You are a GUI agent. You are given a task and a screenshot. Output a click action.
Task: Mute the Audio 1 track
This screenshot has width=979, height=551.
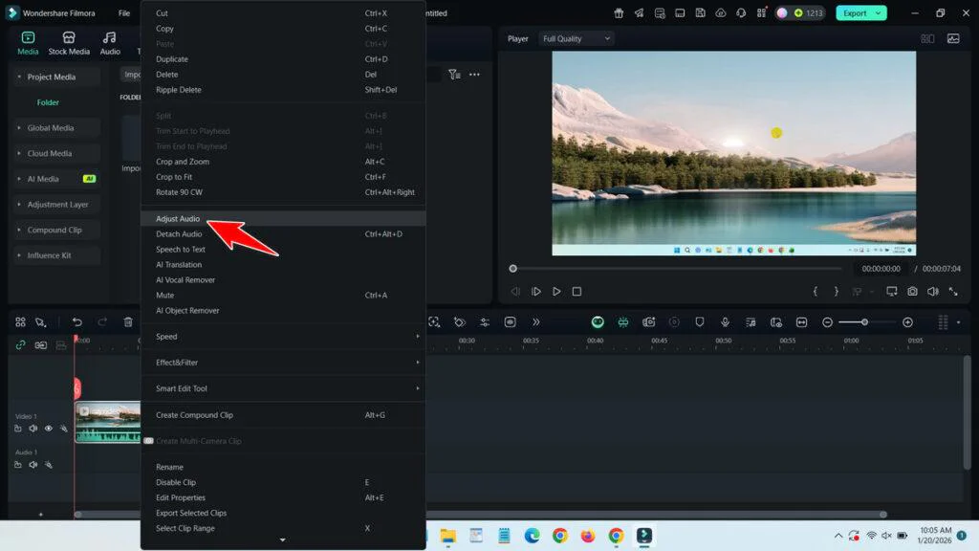[33, 464]
